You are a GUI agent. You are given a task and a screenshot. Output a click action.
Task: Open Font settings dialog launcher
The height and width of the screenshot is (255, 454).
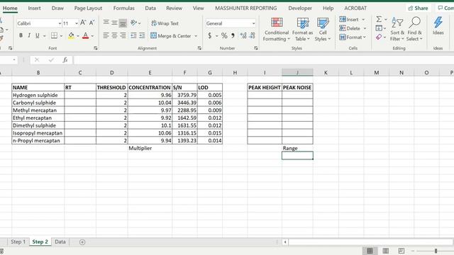coord(96,48)
